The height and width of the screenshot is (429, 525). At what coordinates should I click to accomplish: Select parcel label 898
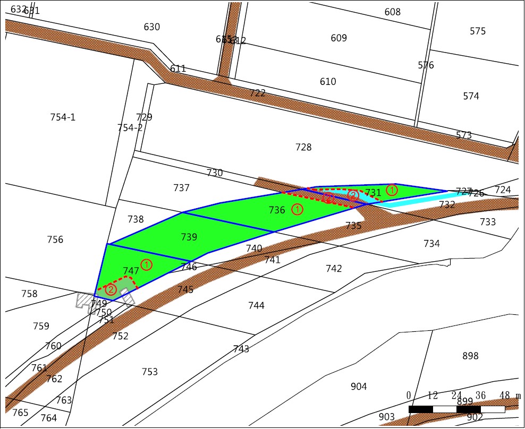pos(470,356)
